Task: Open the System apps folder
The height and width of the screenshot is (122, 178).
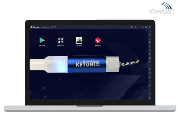Action: [61, 40]
